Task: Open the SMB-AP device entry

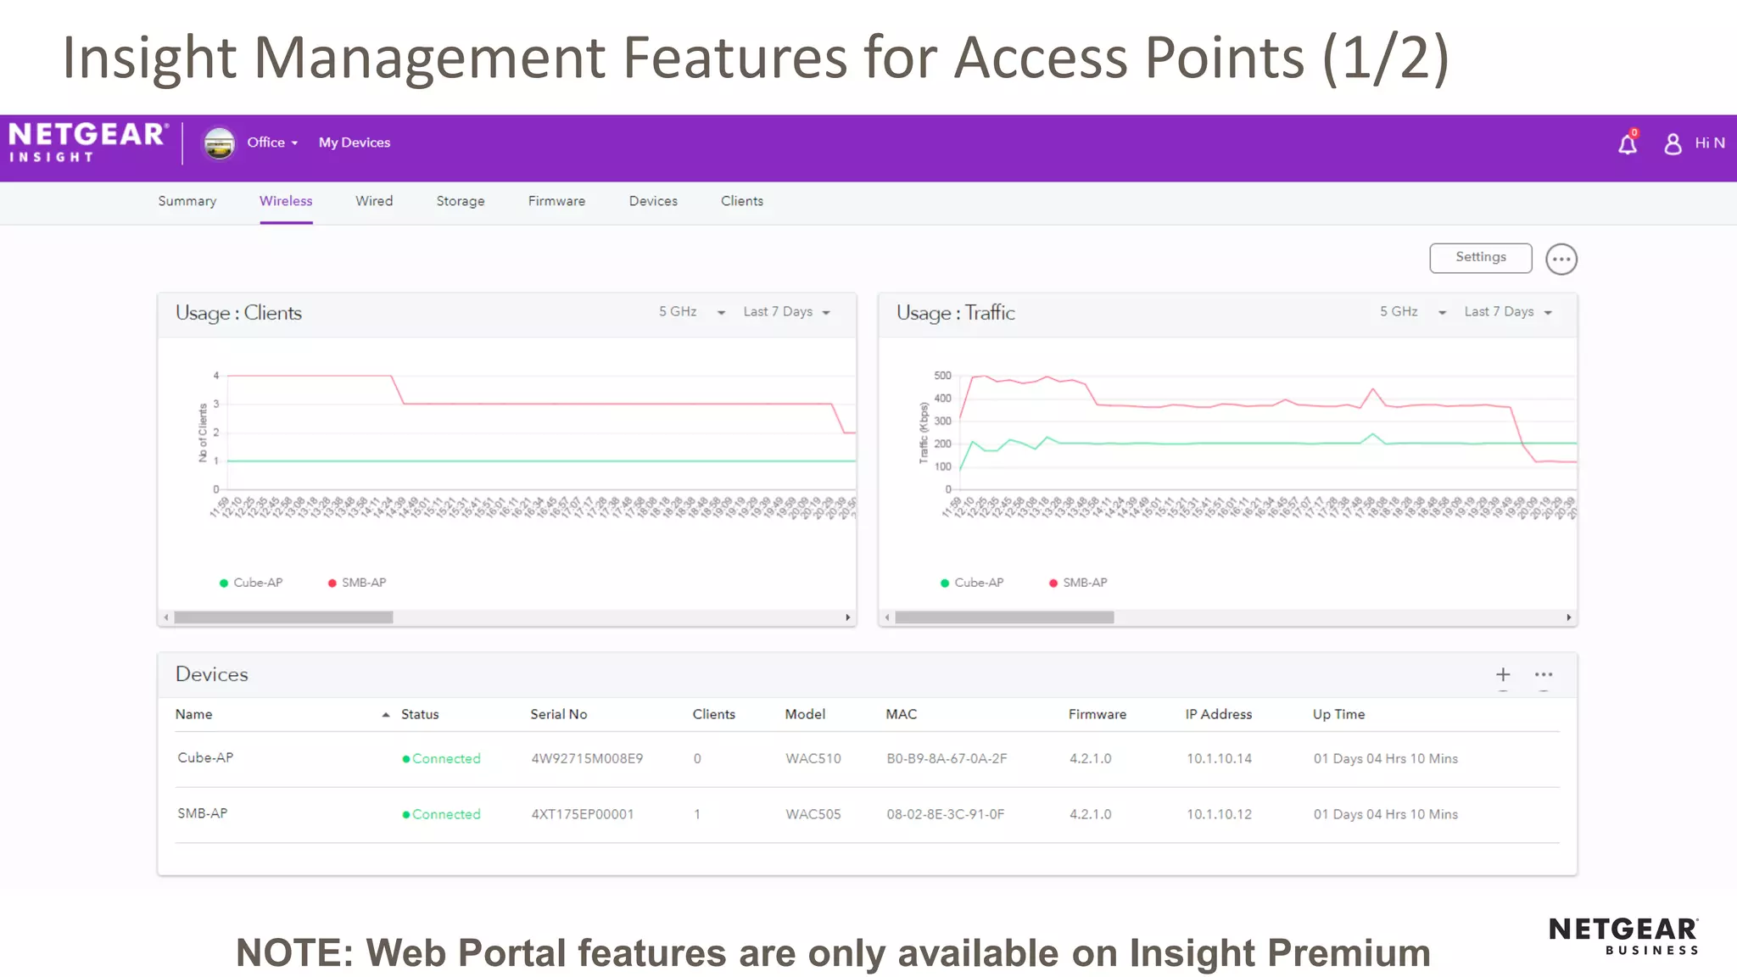Action: (203, 813)
